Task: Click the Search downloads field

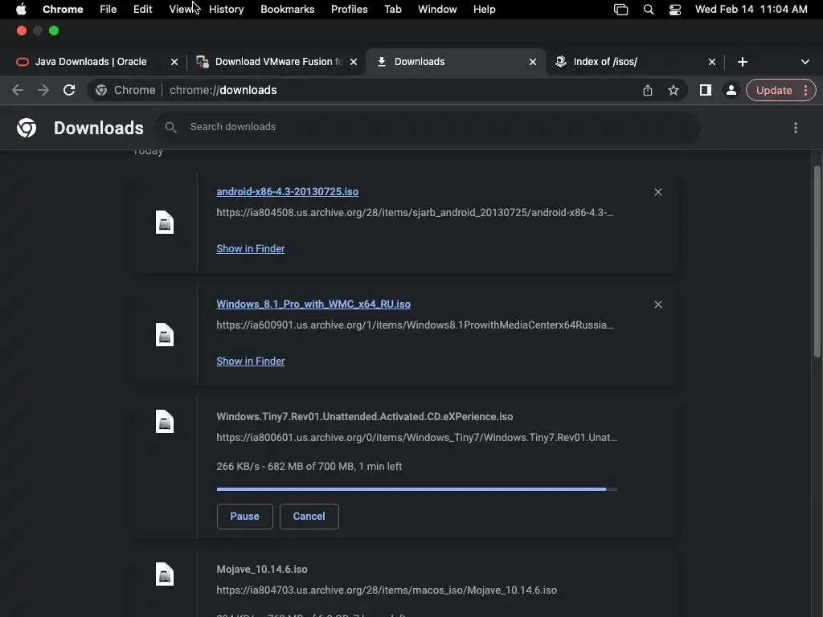Action: click(434, 127)
